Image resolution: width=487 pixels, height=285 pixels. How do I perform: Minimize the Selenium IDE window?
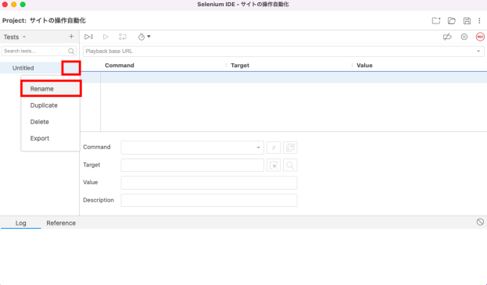pyautogui.click(x=13, y=5)
